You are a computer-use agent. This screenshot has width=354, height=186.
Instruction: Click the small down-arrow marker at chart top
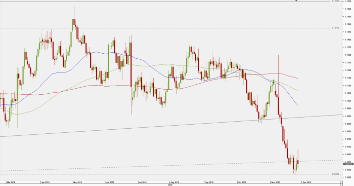coord(296,1)
